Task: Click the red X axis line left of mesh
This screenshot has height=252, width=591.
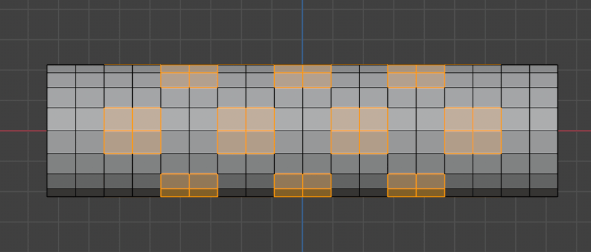Action: click(23, 131)
